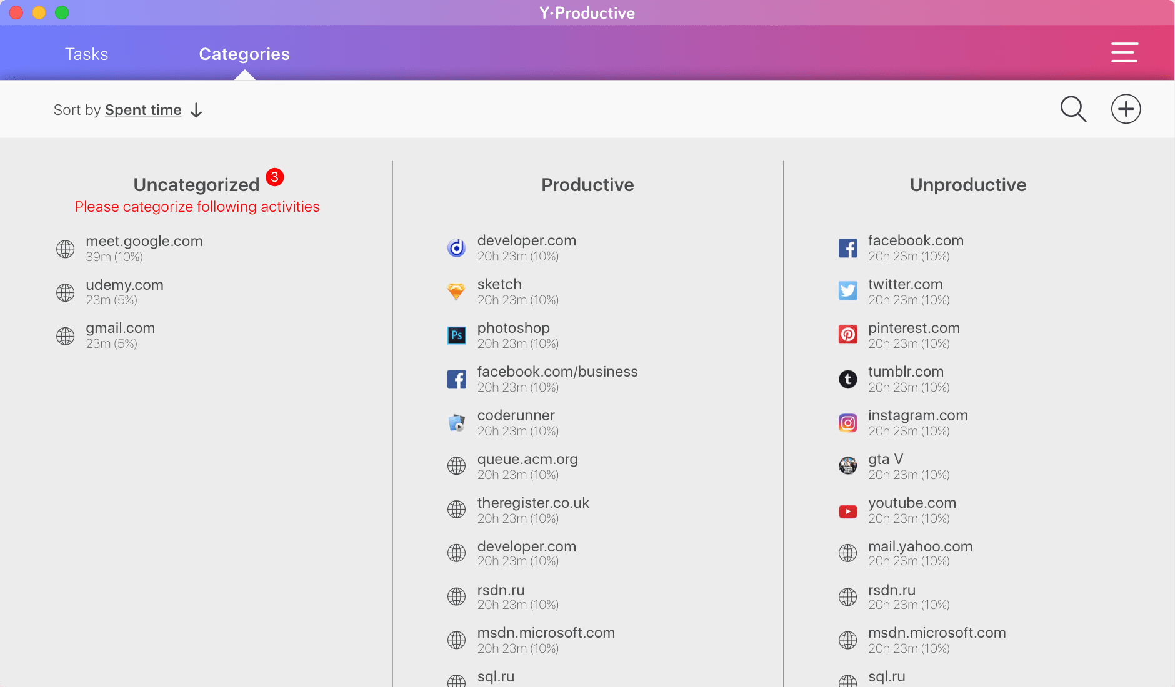
Task: Click the add category plus icon
Action: tap(1126, 109)
